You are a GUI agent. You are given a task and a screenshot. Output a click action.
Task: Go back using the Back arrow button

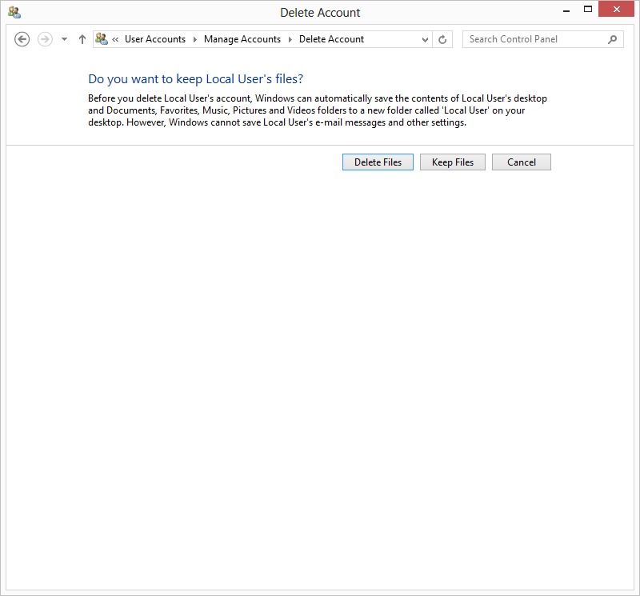(22, 39)
